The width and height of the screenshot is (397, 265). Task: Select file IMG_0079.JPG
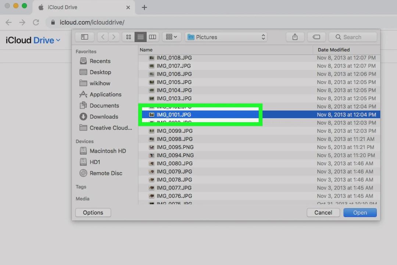point(259,172)
